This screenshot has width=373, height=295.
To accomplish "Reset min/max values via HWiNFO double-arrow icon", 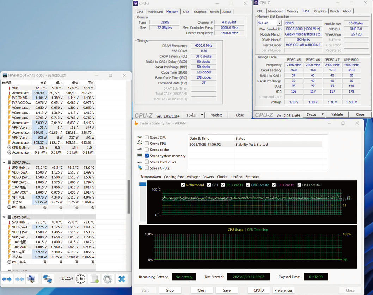I will coord(6,279).
